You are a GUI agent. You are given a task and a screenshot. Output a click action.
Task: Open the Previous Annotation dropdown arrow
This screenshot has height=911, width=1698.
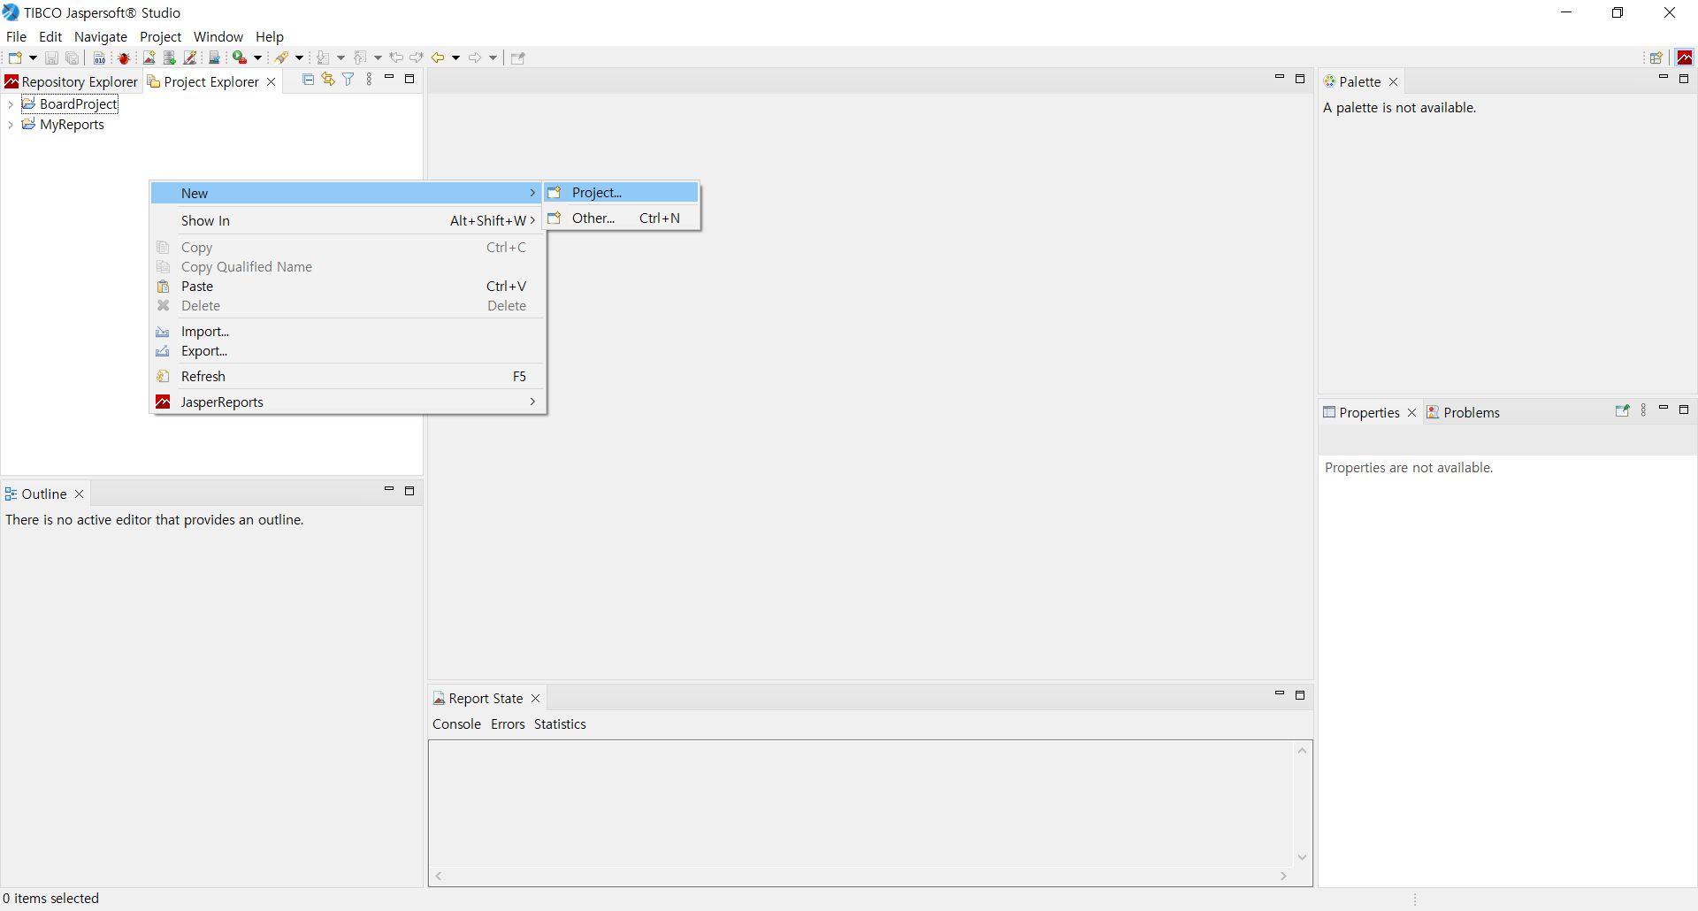(x=378, y=57)
